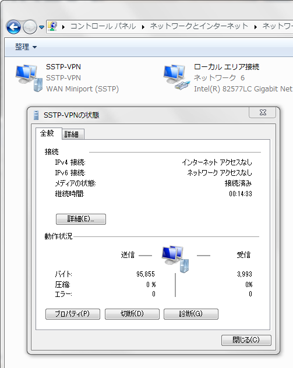
Task: Disconnect using the 切断(D) button
Action: [132, 314]
